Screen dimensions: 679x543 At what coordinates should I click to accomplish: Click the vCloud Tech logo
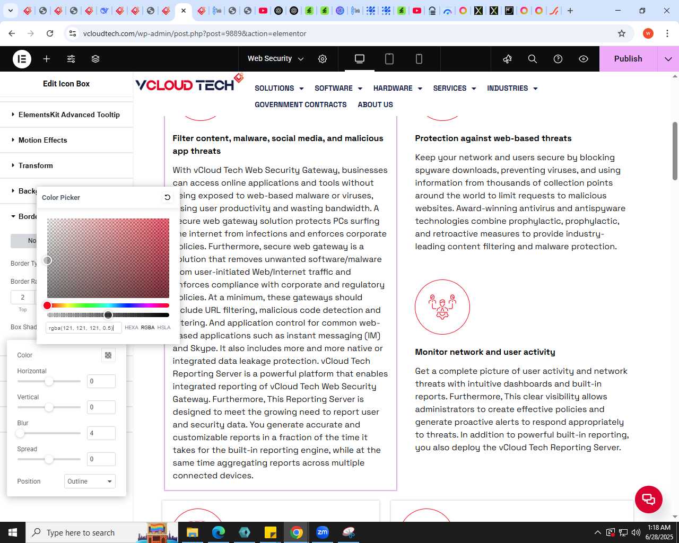click(189, 83)
